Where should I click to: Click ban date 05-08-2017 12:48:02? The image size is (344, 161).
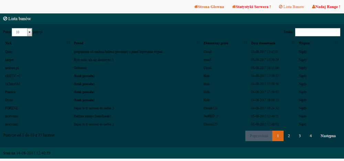point(265,124)
